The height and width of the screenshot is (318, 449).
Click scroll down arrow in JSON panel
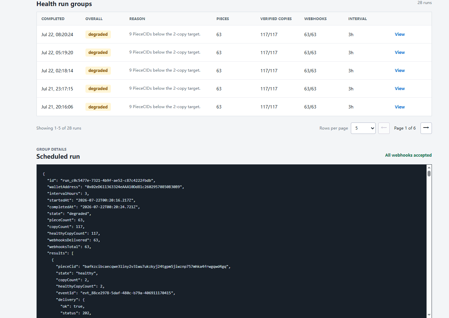tap(429, 315)
